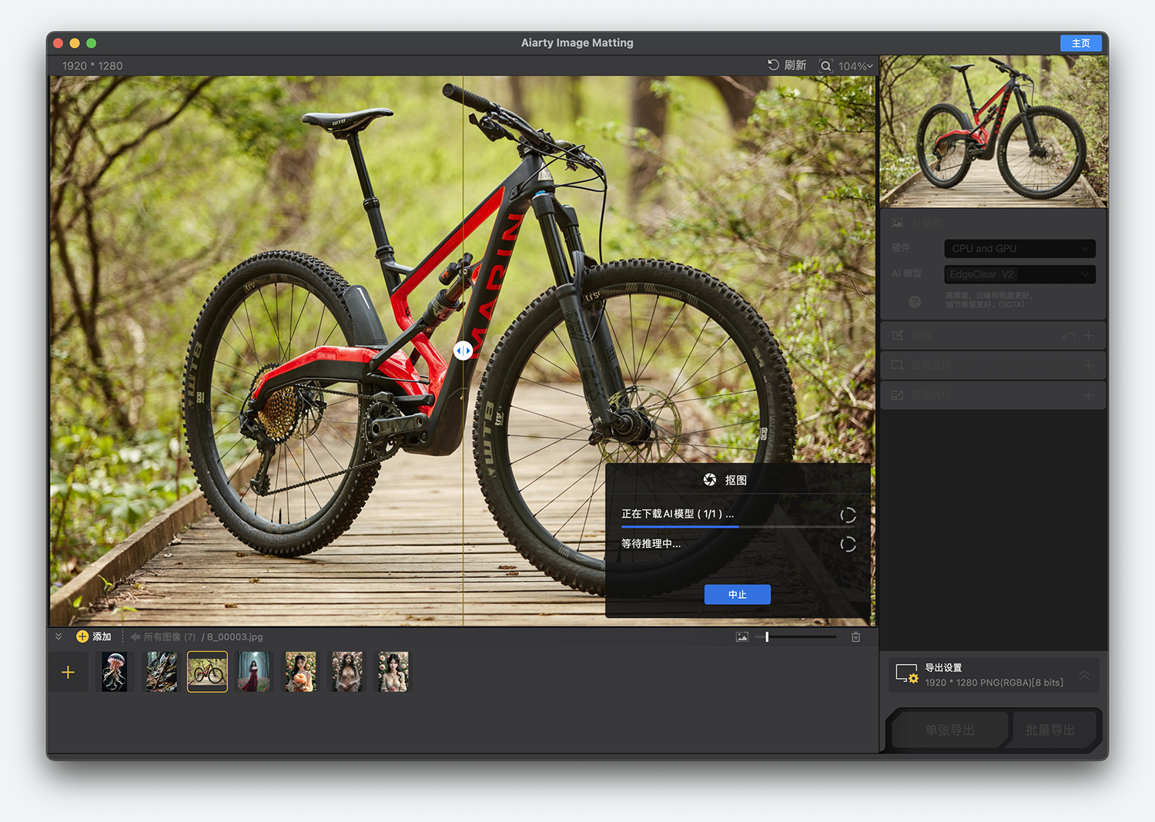Click the spinner next to 等待推理中
This screenshot has width=1155, height=822.
[848, 545]
